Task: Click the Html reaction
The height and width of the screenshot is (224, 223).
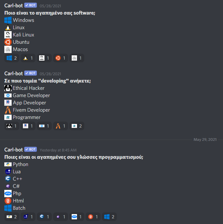Action: pos(93,217)
